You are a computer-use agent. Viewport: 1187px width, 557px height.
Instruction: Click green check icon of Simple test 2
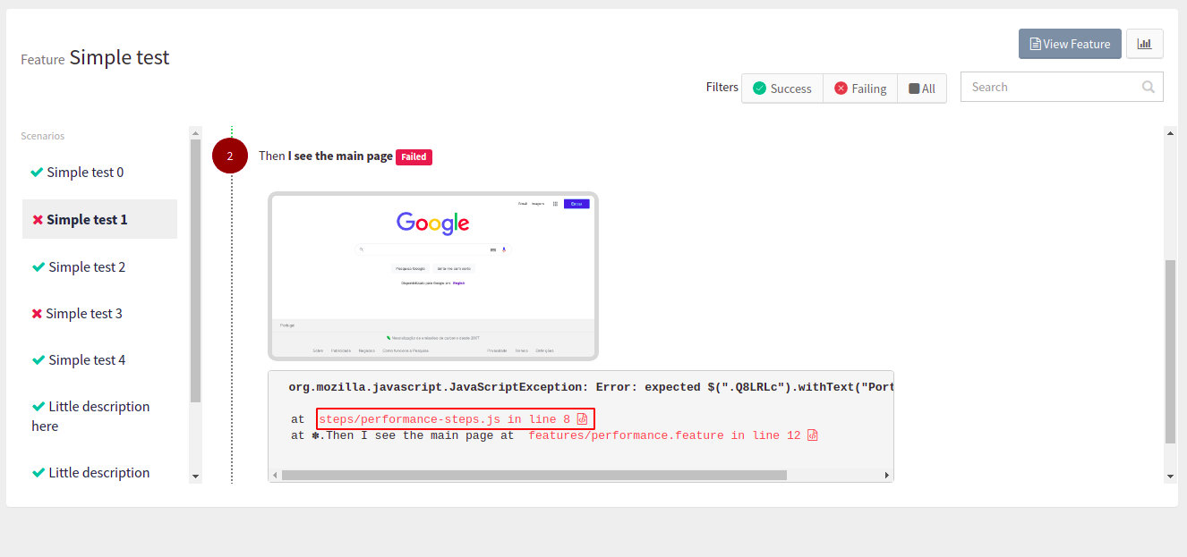click(x=38, y=266)
